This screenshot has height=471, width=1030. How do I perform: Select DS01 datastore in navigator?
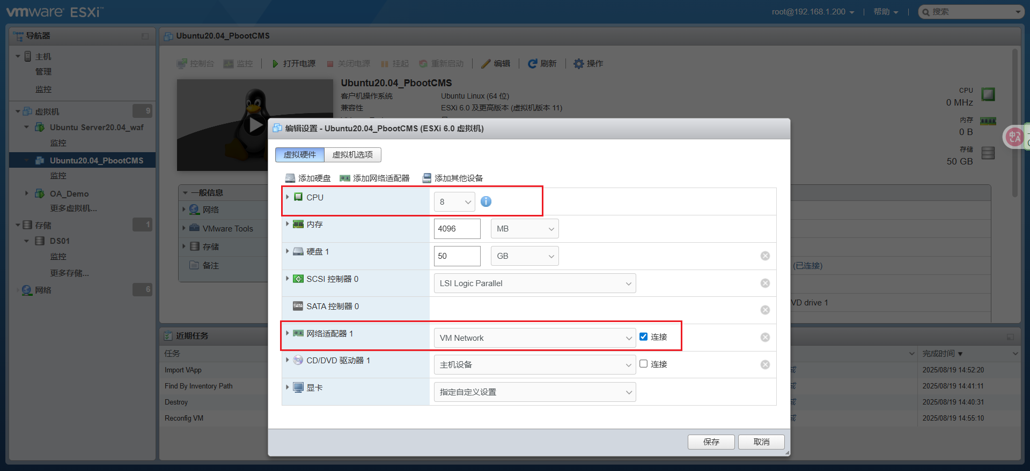coord(60,241)
